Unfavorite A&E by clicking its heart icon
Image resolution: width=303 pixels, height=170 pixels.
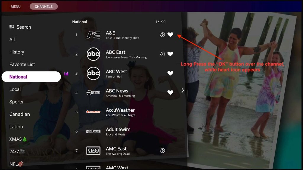(x=171, y=35)
